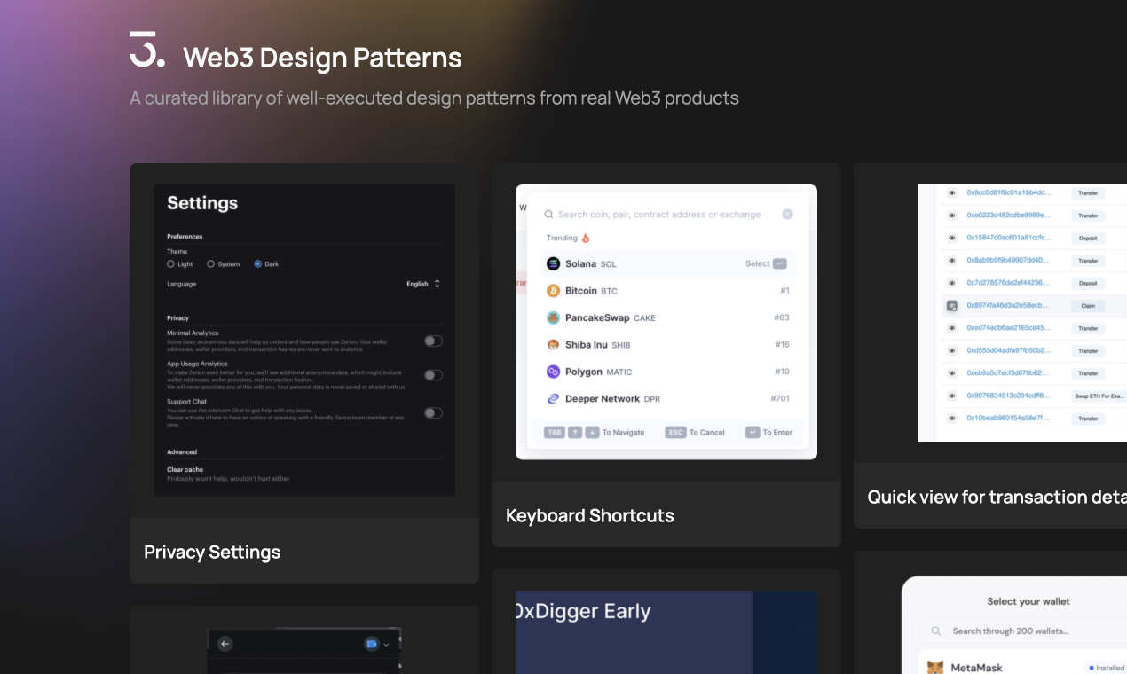Expand the chevron next to the blue wallet icon
The image size is (1127, 674).
[x=386, y=645]
